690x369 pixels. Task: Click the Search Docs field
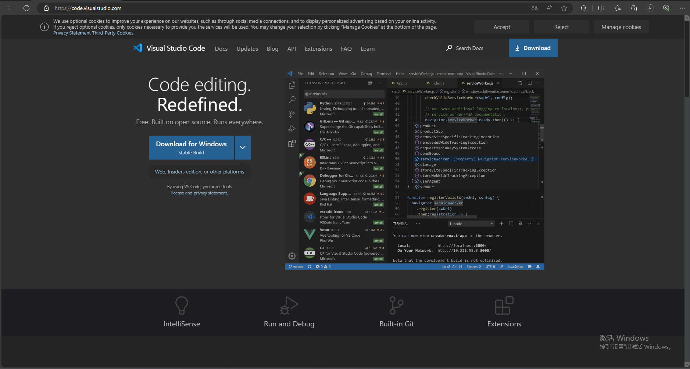[474, 48]
